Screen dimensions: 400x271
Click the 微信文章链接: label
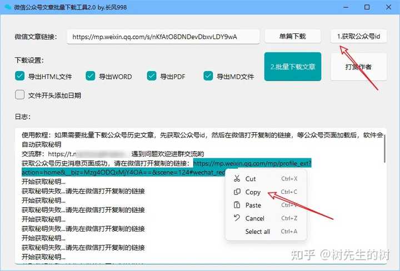coord(36,37)
